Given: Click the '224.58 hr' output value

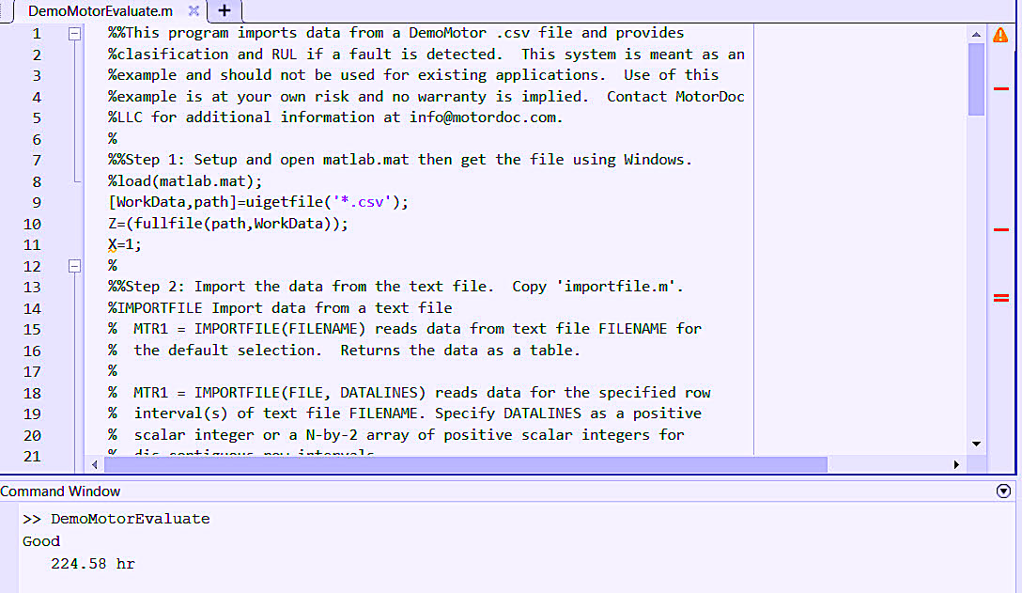Looking at the screenshot, I should (93, 564).
